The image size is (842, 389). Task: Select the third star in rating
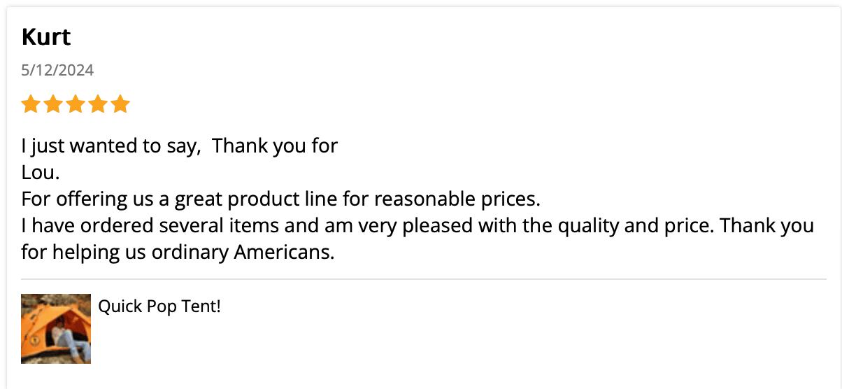(76, 105)
